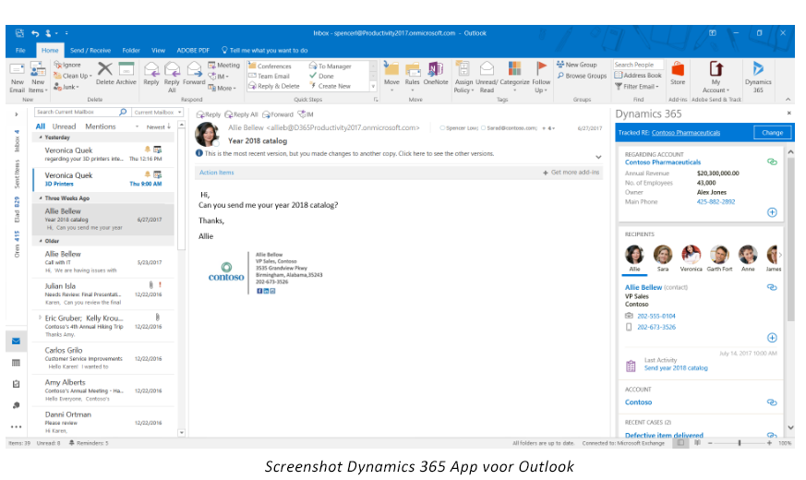This screenshot has width=806, height=480.
Task: Click the Change button for tracked record
Action: point(771,133)
